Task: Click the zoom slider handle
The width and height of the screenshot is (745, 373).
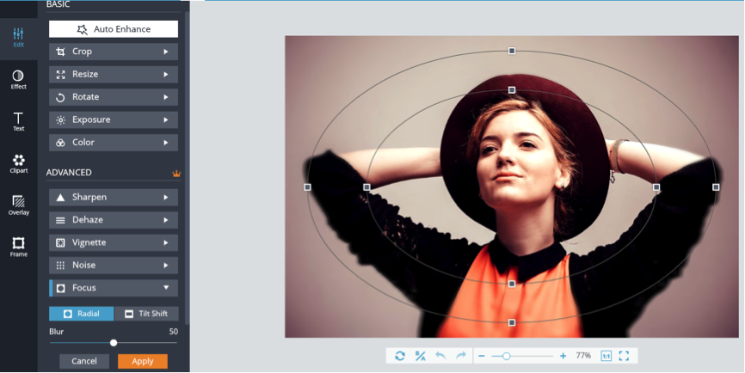Action: [507, 356]
